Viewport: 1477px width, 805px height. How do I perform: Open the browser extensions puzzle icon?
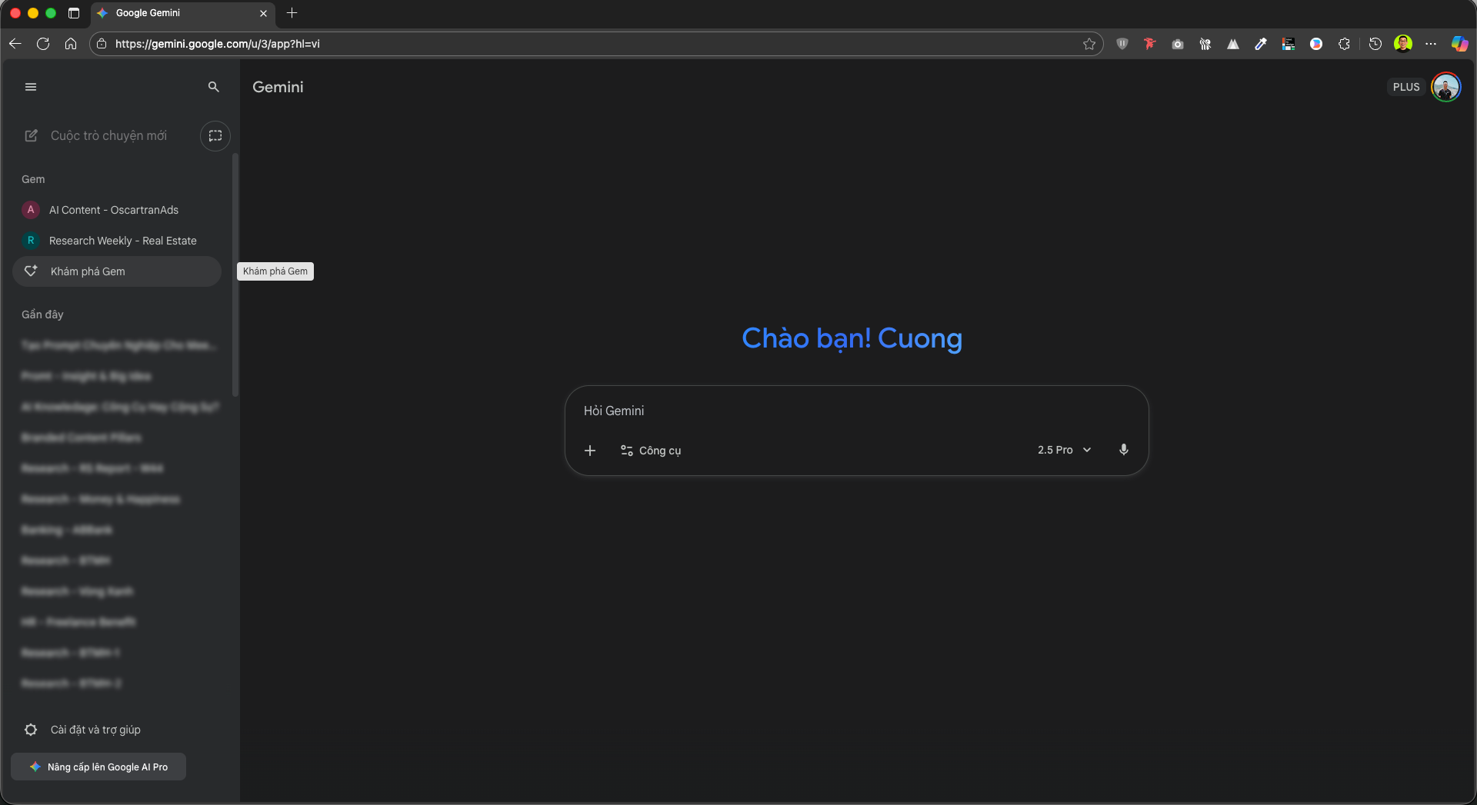click(1344, 44)
